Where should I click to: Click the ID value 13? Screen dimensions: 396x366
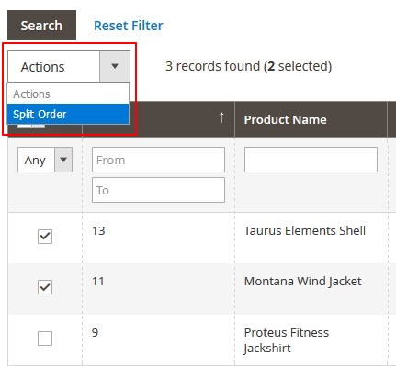click(x=98, y=230)
